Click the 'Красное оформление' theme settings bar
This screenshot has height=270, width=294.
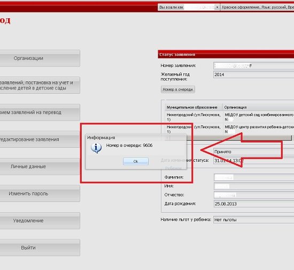257,7
